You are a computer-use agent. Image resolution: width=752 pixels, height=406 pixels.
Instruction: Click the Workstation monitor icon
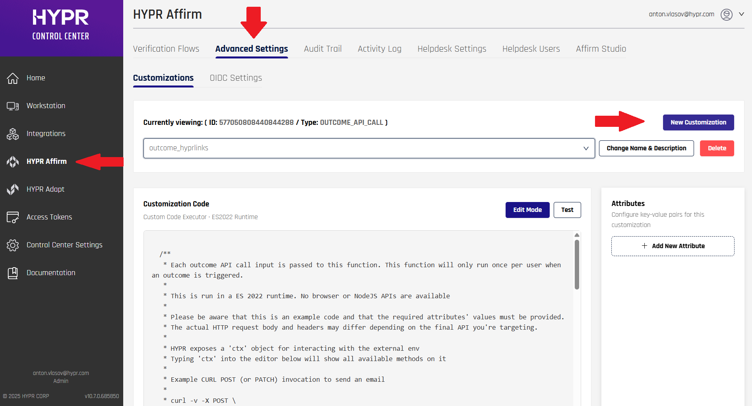click(x=13, y=106)
